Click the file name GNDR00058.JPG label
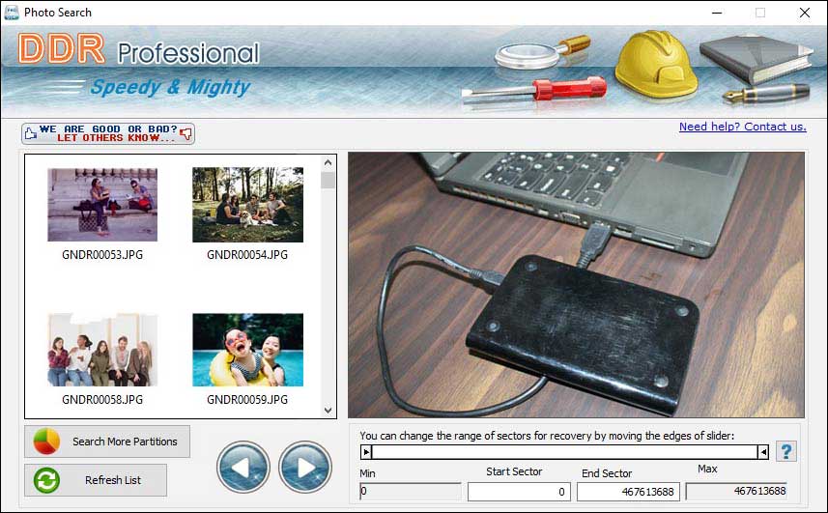Image resolution: width=828 pixels, height=513 pixels. click(x=102, y=400)
